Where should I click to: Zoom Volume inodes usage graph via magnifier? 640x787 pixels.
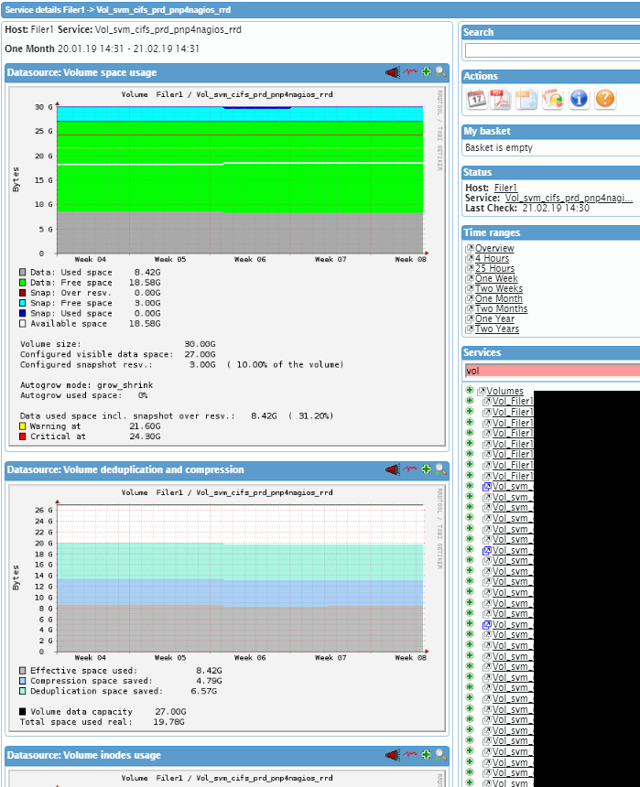440,754
